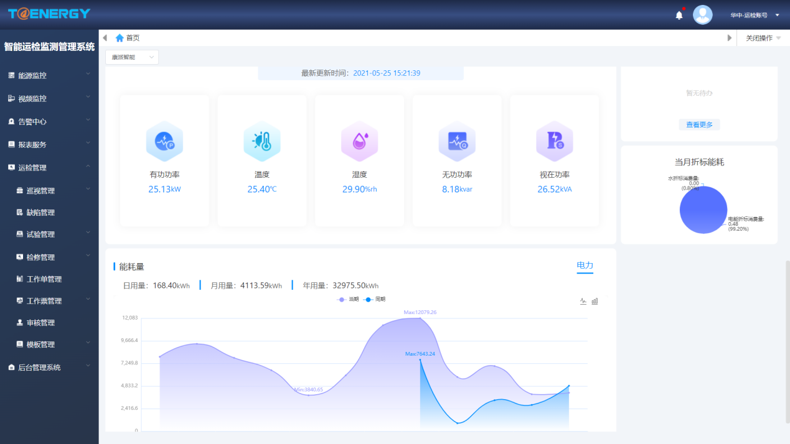Click the blue pie chart slice

click(703, 211)
